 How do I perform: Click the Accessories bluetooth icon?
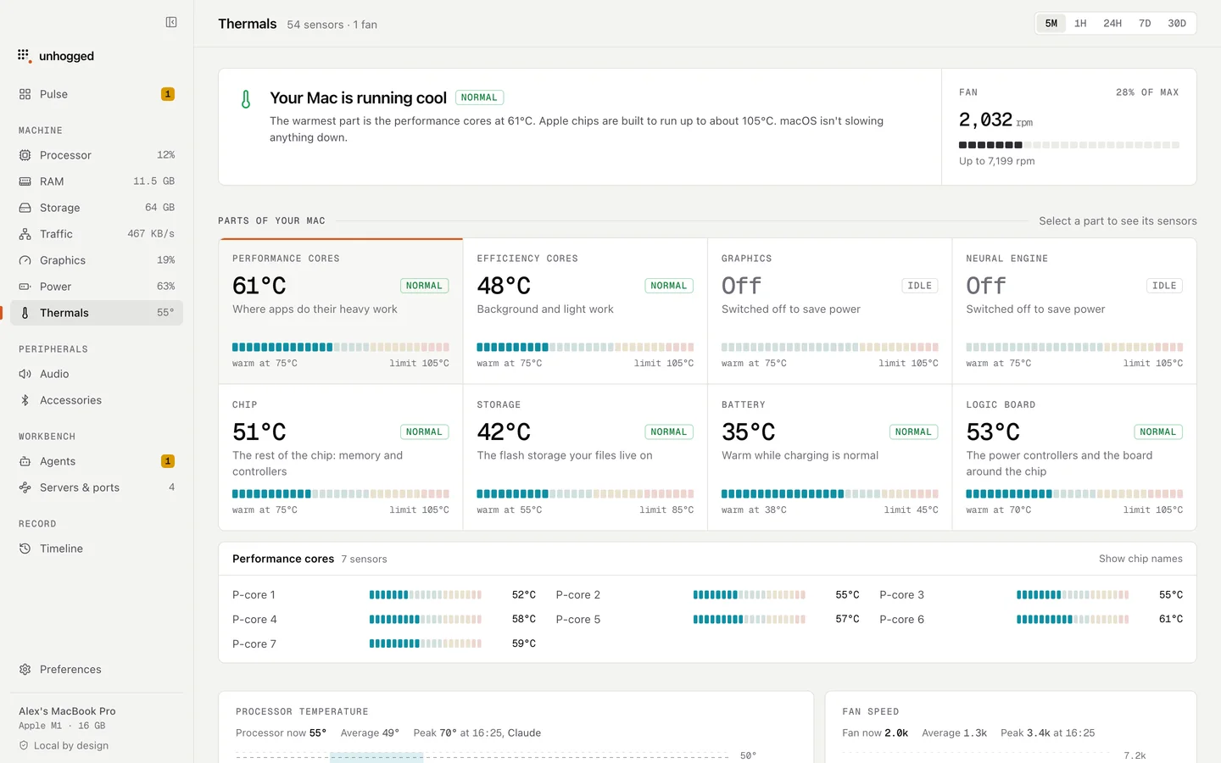click(x=25, y=400)
